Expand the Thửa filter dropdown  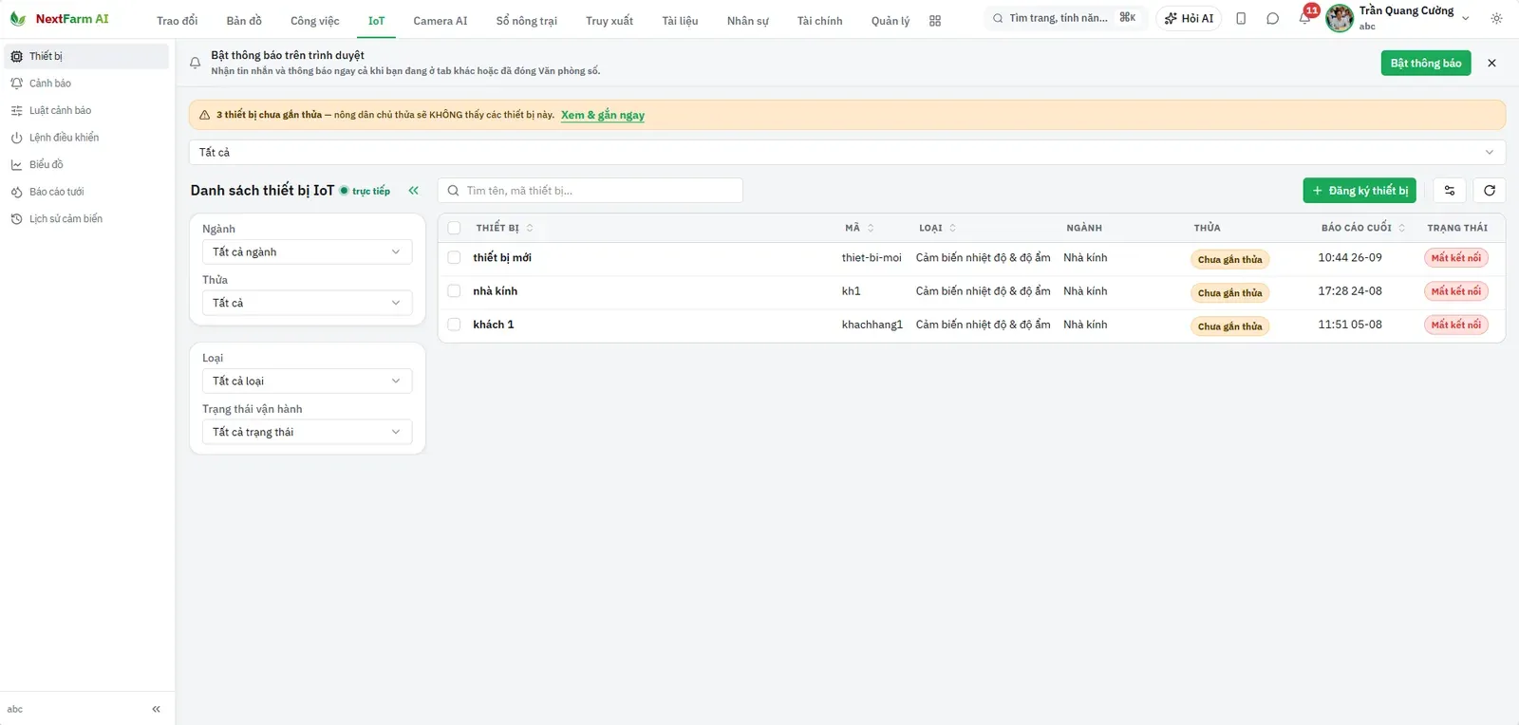pyautogui.click(x=308, y=303)
